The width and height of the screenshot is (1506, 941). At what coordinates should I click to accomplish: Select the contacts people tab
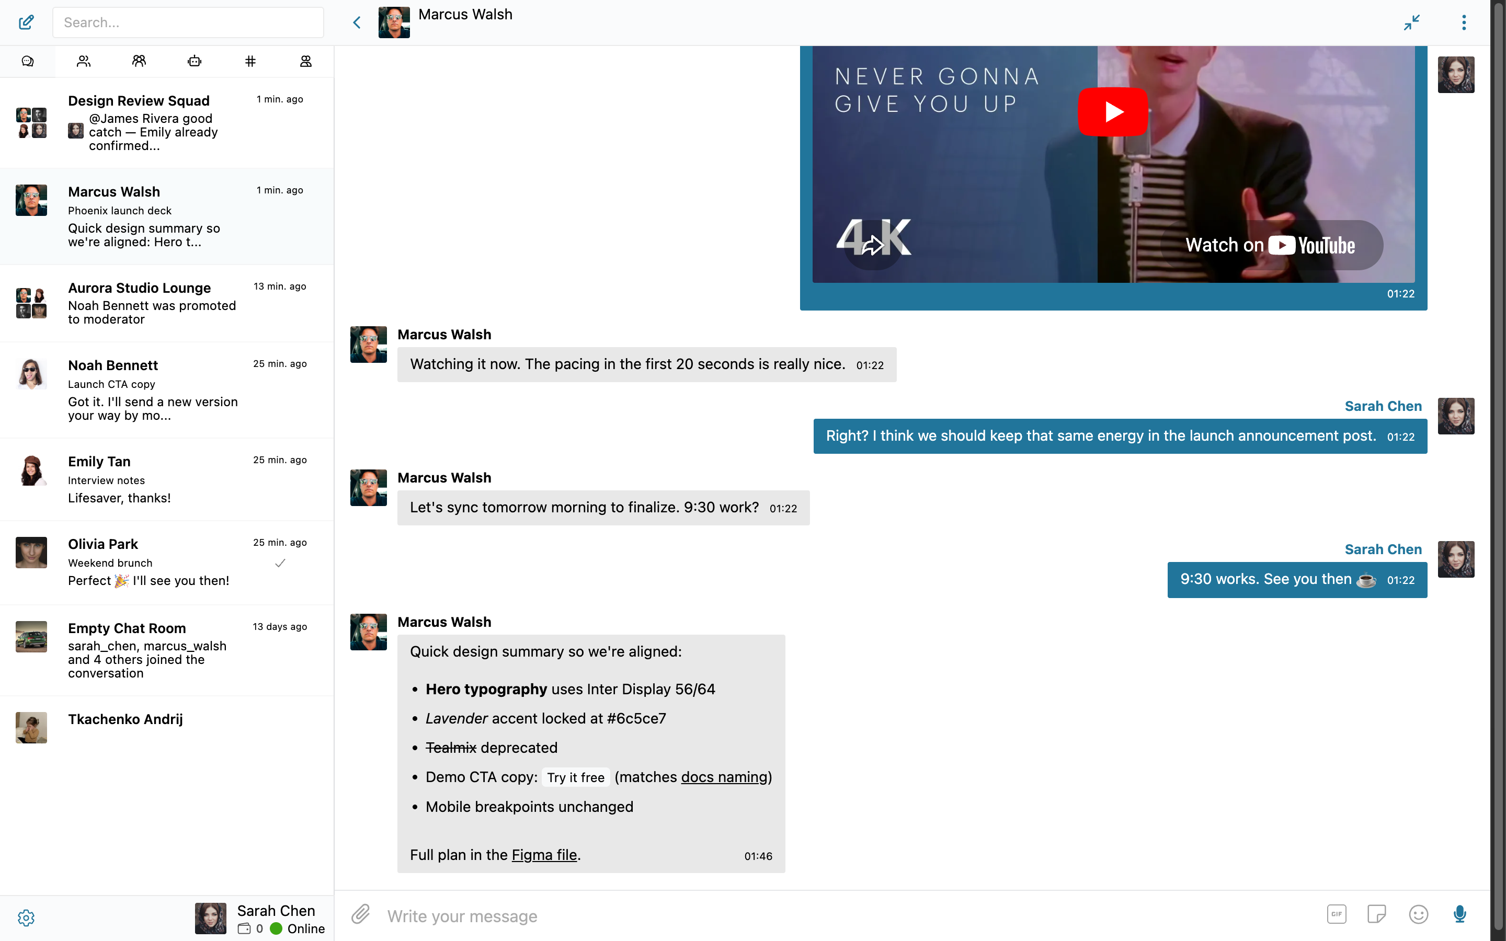click(83, 61)
